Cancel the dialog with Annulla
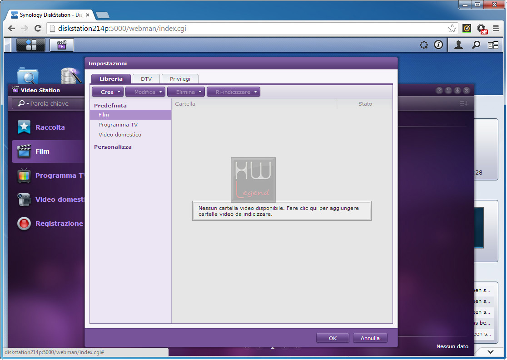Image resolution: width=507 pixels, height=360 pixels. tap(370, 338)
